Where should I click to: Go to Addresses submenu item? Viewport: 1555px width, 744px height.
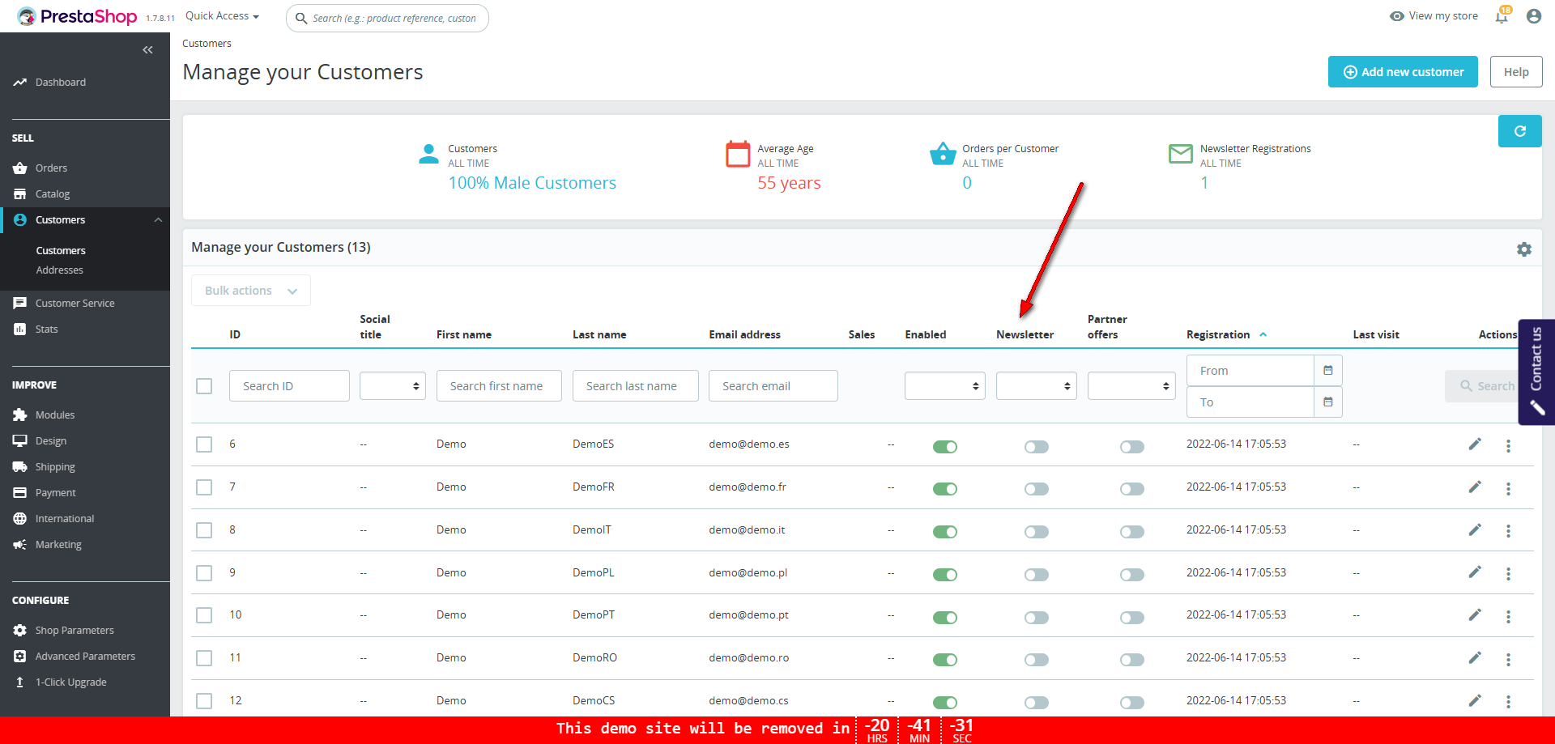[x=59, y=270]
